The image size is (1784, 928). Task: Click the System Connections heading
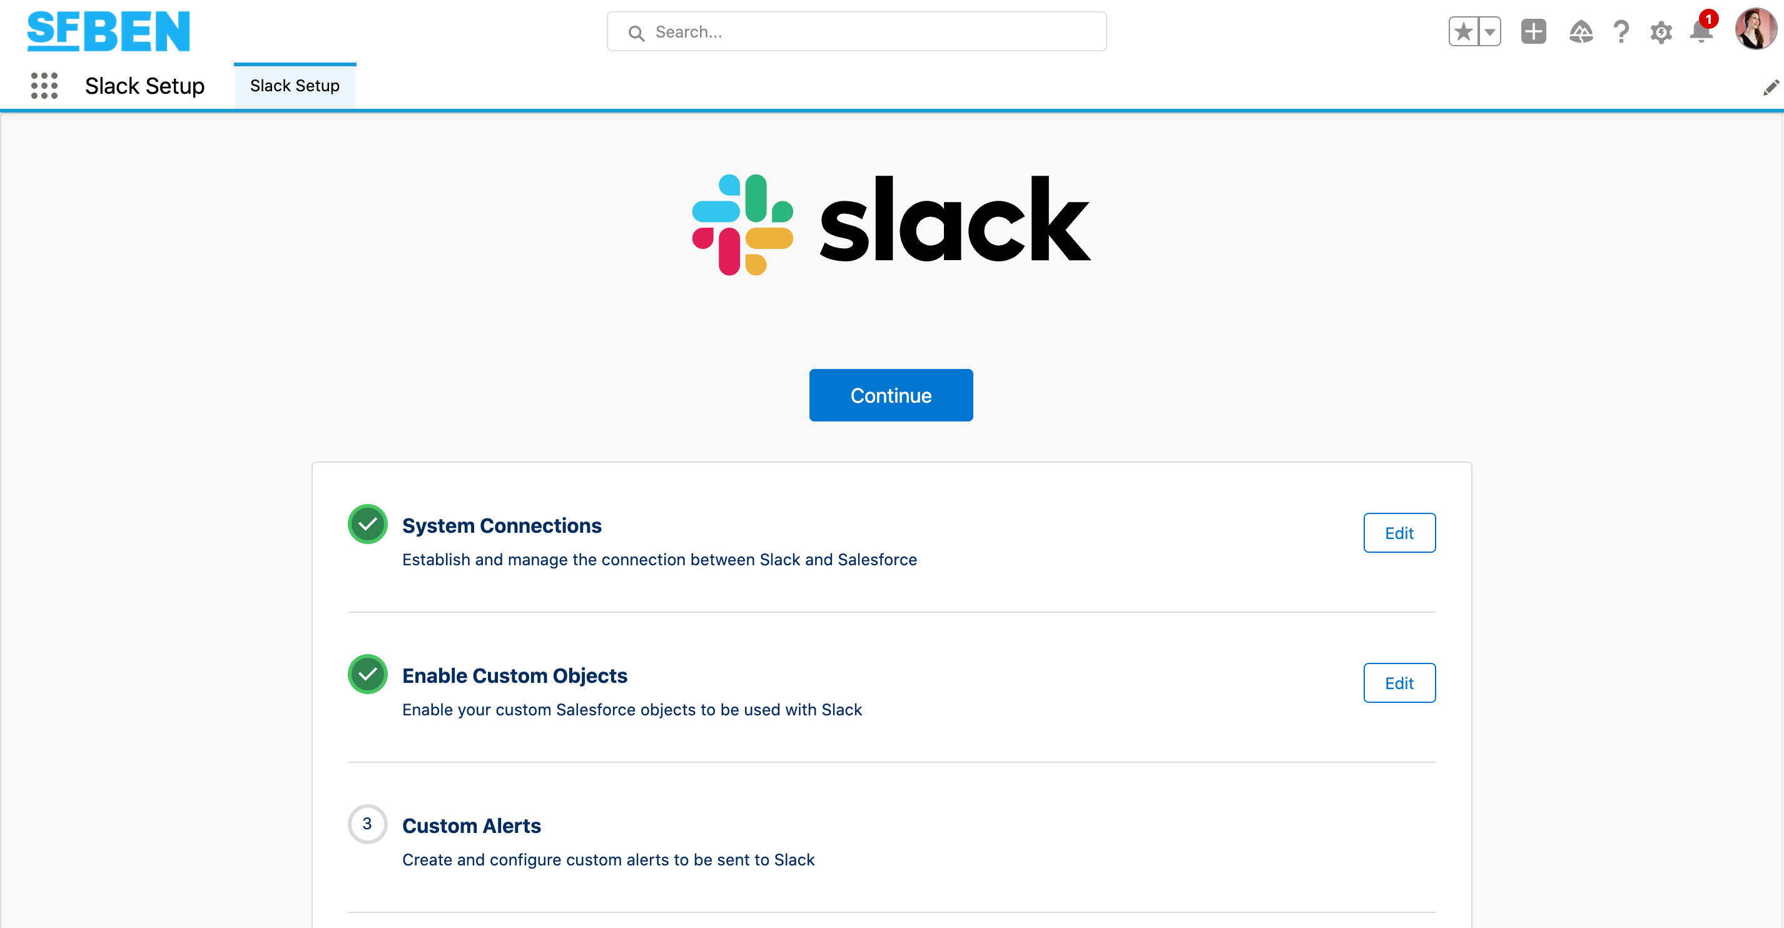[502, 526]
